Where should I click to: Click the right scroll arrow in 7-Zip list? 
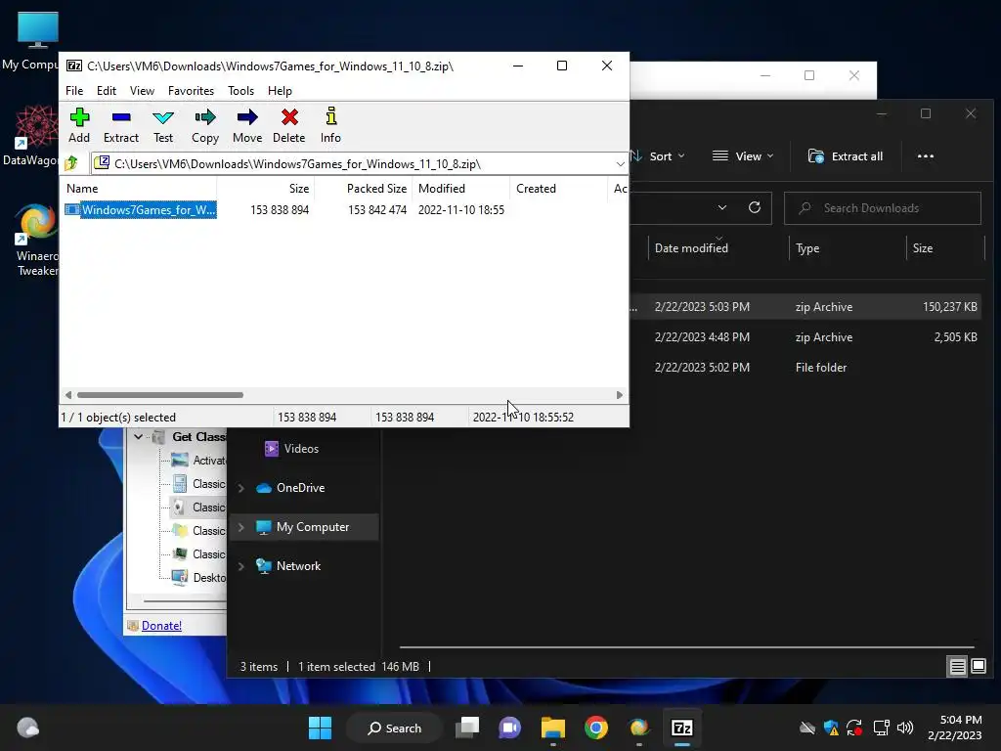619,395
